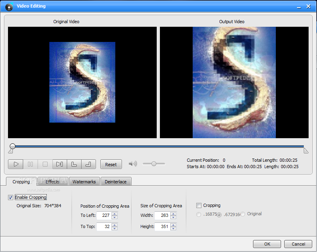Open the Deinterlace tab

point(116,182)
